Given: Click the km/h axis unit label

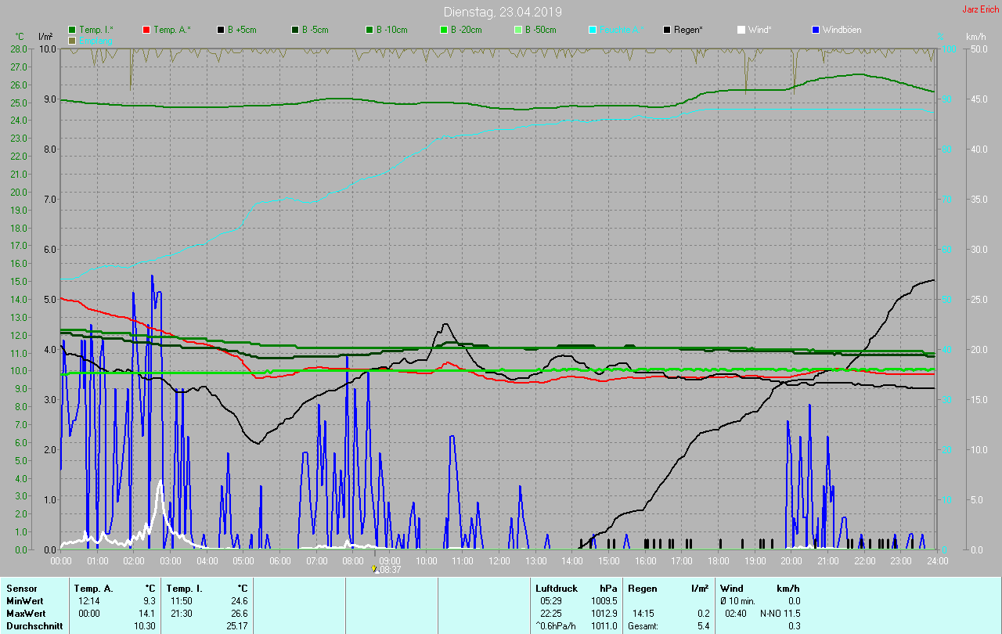Looking at the screenshot, I should pyautogui.click(x=975, y=37).
